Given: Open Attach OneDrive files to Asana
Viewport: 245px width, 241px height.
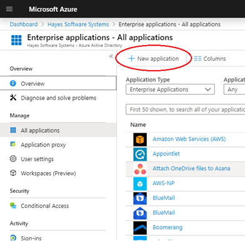Looking at the screenshot, I should pos(191,168).
